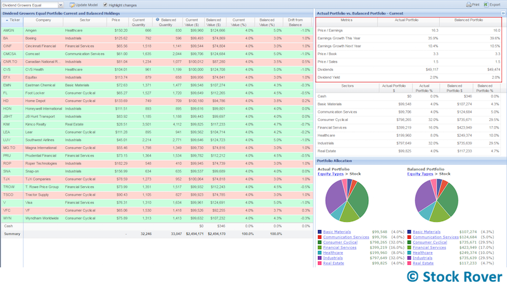The width and height of the screenshot is (507, 287).
Task: Select CVS Health company cell
Action: (43, 70)
